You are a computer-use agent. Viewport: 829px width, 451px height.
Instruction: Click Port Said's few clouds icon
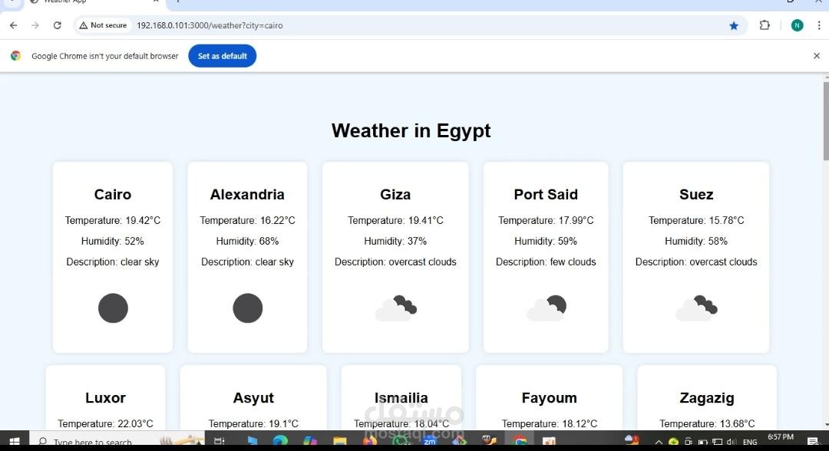[x=547, y=308]
